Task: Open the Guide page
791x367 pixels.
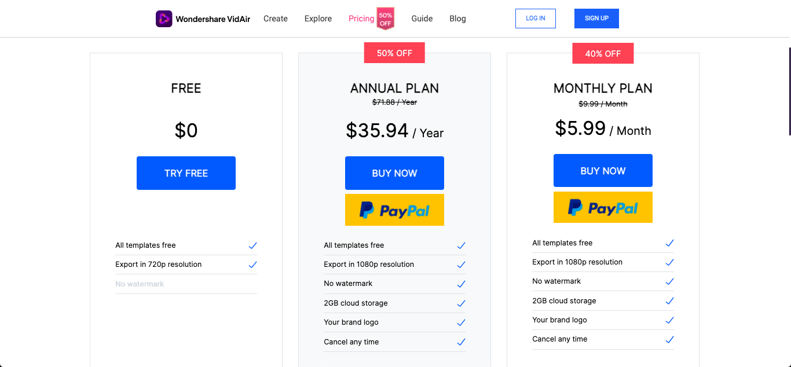Action: 422,19
